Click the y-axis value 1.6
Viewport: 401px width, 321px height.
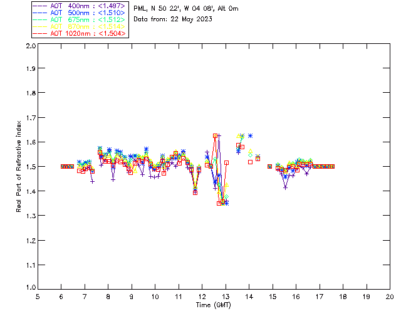coord(31,142)
